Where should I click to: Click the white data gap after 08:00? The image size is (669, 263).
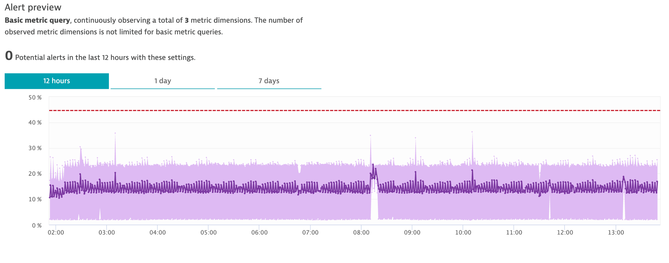375,204
